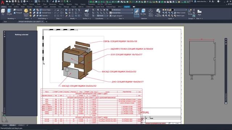Close the Nothing selected palette
Screen dimensions: 232x130
(4, 32)
